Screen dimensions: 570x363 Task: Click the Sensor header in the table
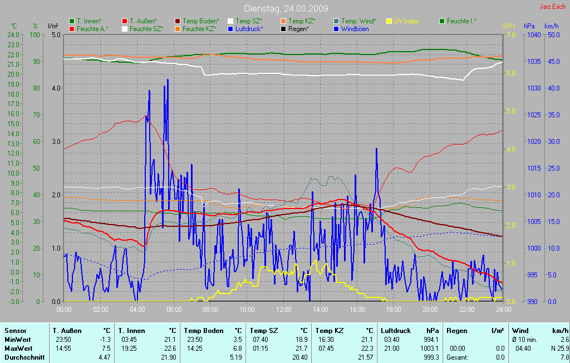click(x=16, y=331)
